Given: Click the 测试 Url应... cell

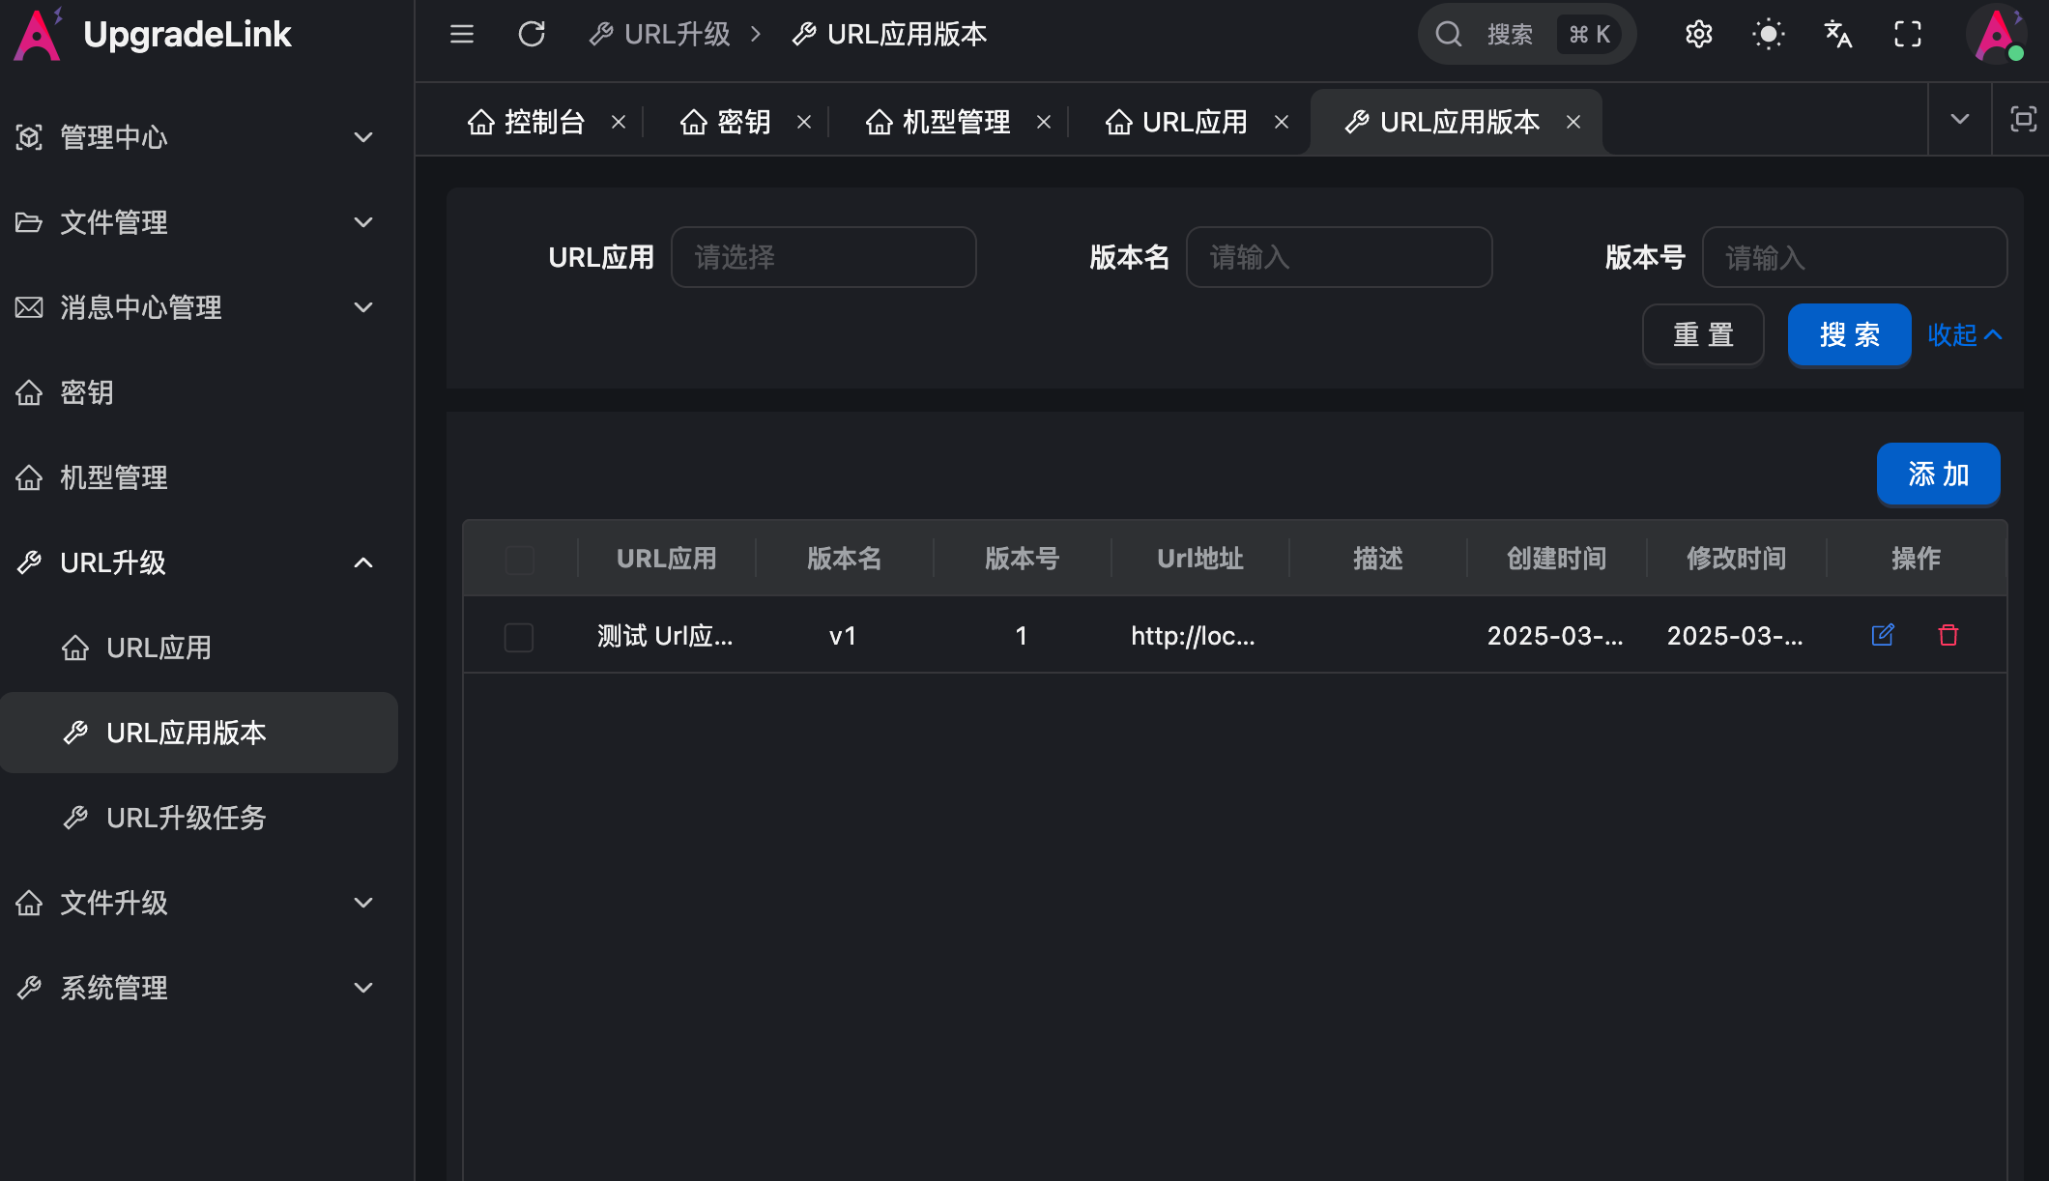Looking at the screenshot, I should click(x=665, y=636).
